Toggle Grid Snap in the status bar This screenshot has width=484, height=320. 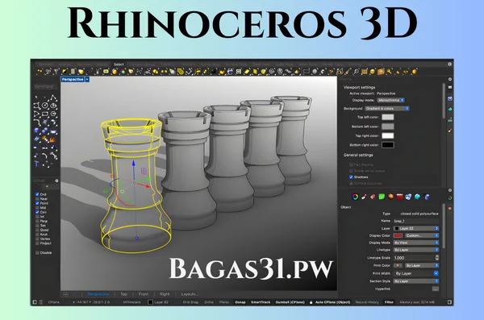point(190,302)
